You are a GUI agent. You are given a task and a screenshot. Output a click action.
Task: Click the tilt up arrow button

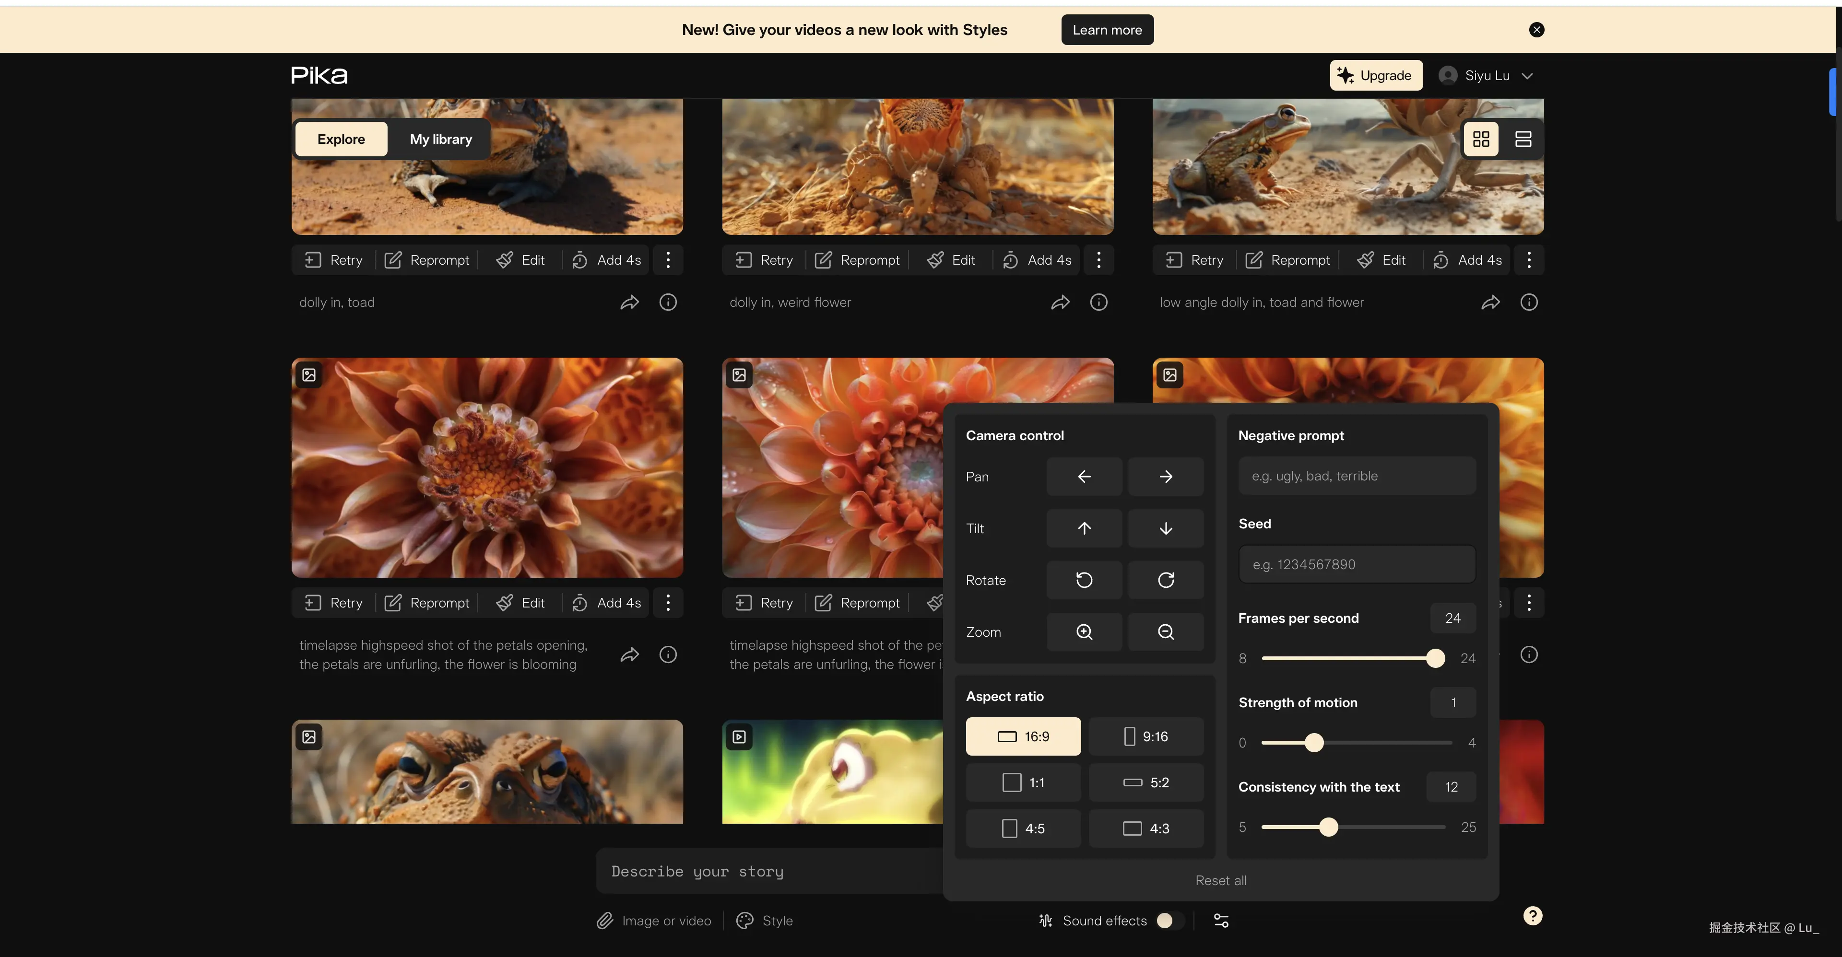(x=1083, y=528)
